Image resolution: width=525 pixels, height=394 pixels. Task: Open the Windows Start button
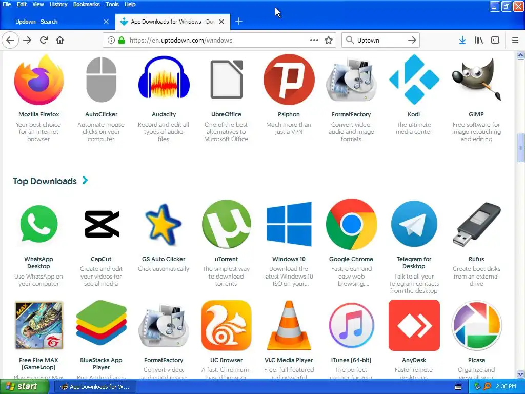click(x=25, y=387)
